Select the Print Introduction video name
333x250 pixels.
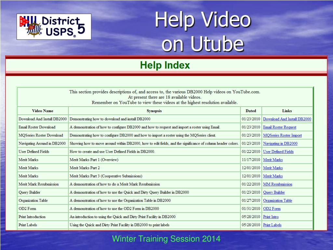point(32,217)
